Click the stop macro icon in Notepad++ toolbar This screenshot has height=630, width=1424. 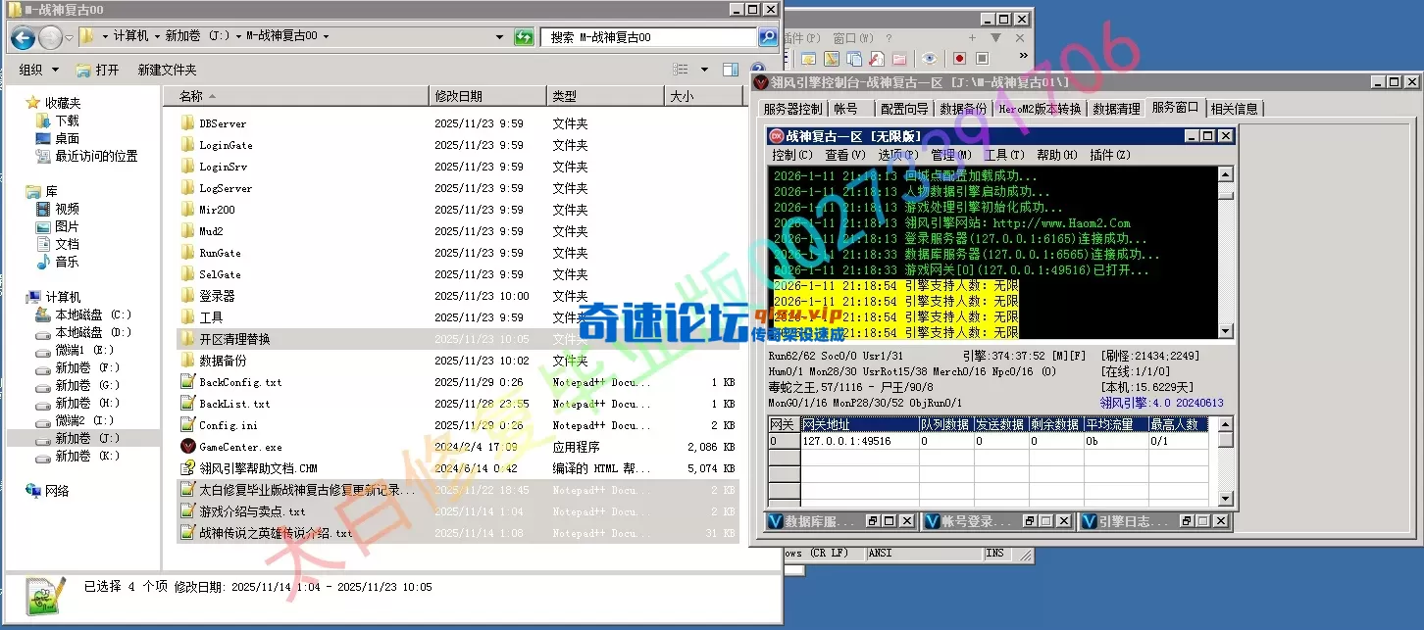pos(981,56)
